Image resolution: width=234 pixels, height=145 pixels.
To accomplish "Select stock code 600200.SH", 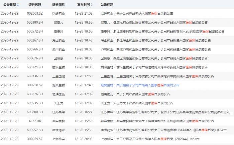I will click(x=35, y=112).
